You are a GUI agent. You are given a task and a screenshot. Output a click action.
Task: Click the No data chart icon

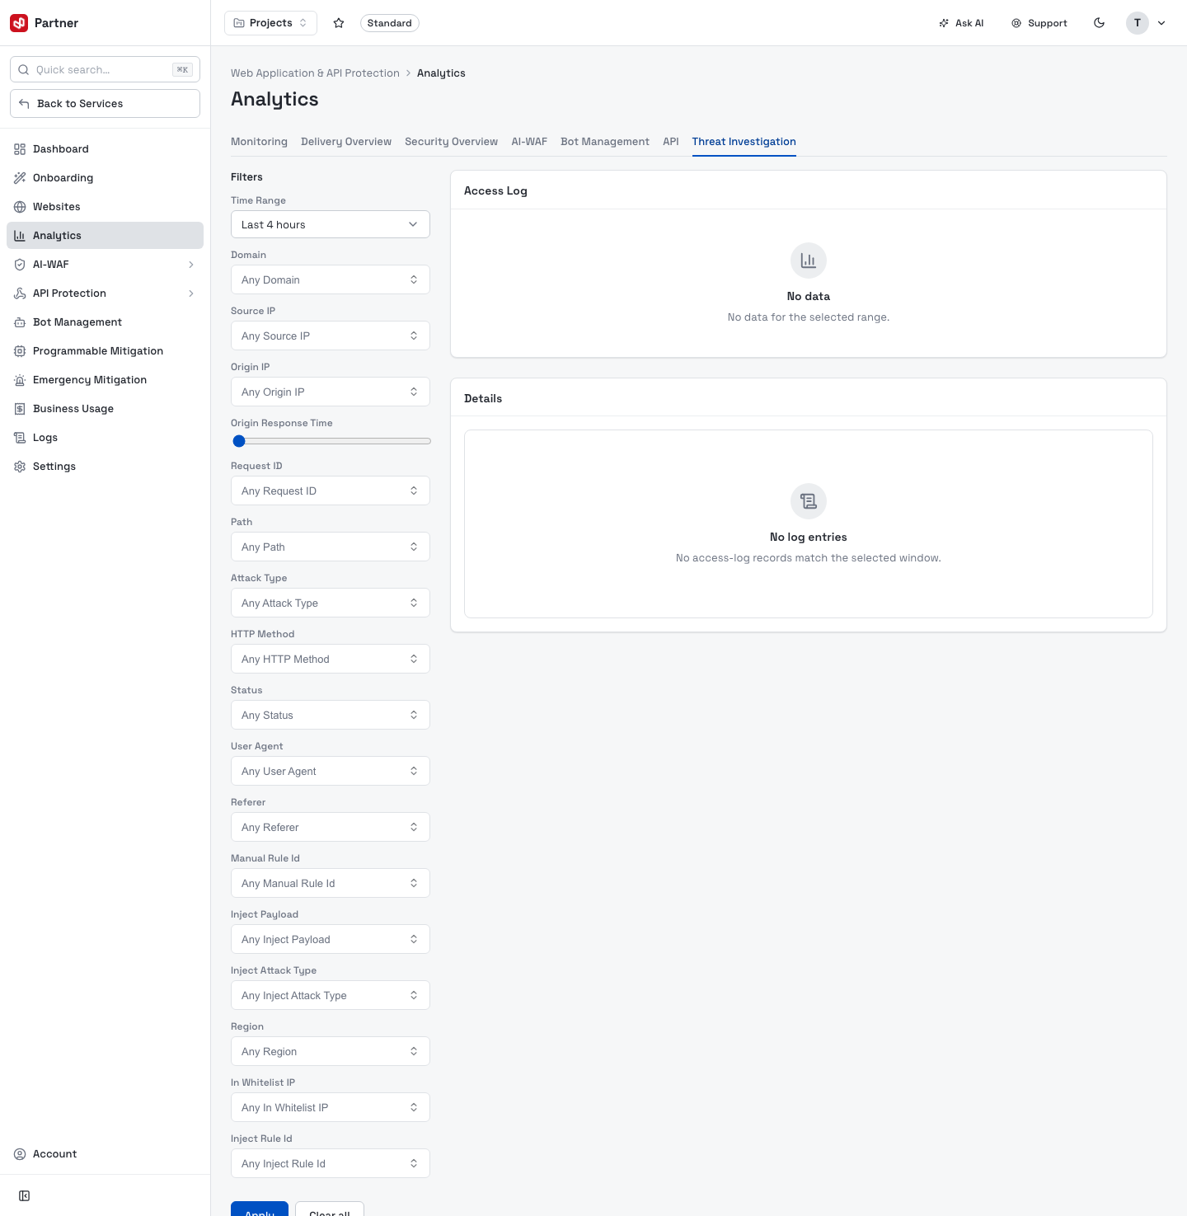[x=809, y=261]
